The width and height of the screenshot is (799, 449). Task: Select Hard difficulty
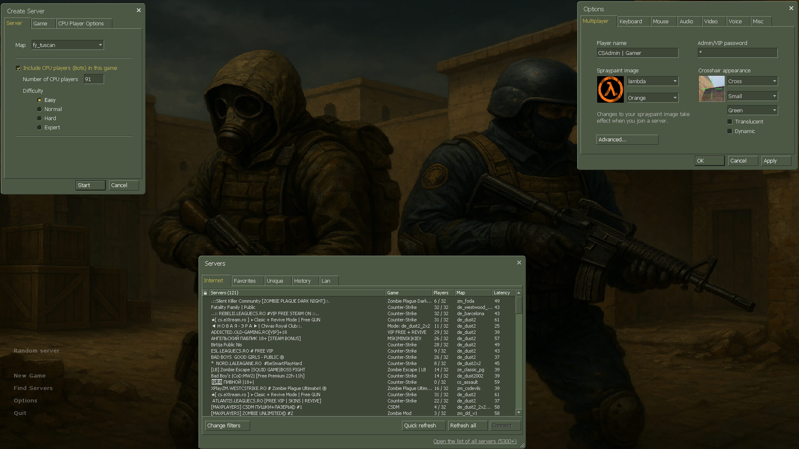click(x=40, y=118)
